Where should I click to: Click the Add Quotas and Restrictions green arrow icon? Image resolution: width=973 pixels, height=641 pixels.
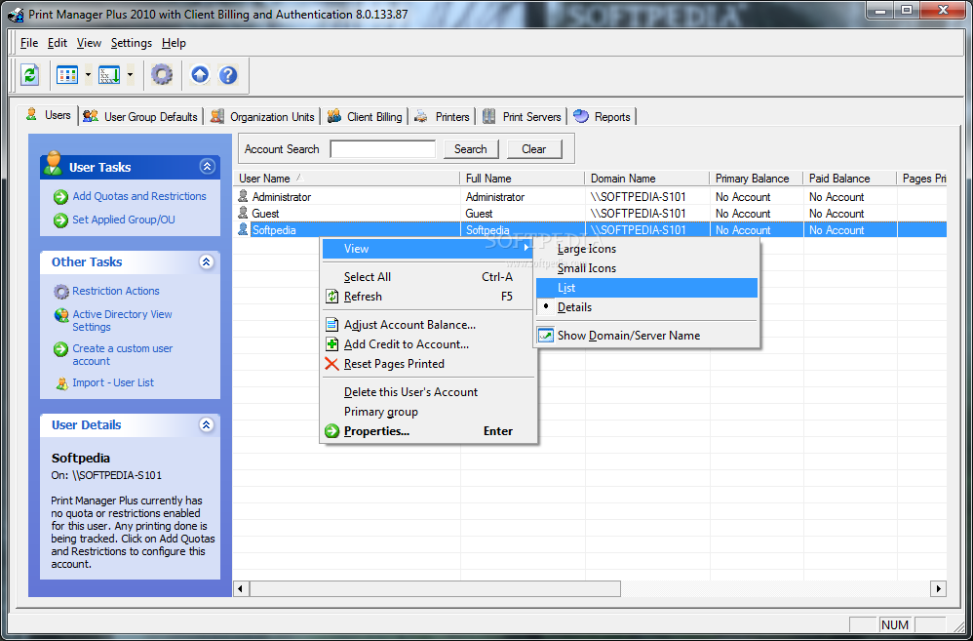pyautogui.click(x=60, y=197)
